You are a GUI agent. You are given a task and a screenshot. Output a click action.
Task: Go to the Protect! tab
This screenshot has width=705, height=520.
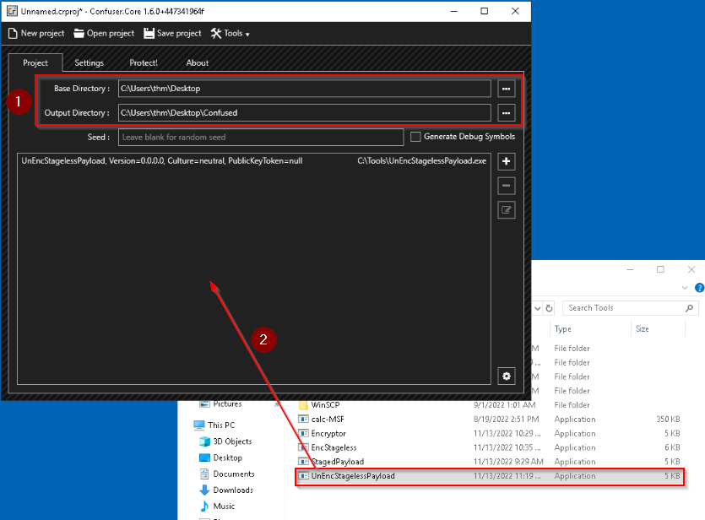pyautogui.click(x=144, y=63)
